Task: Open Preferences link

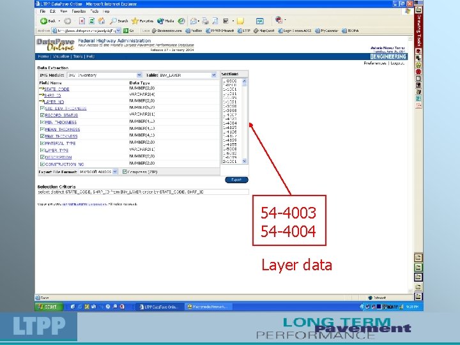Action: tap(374, 63)
